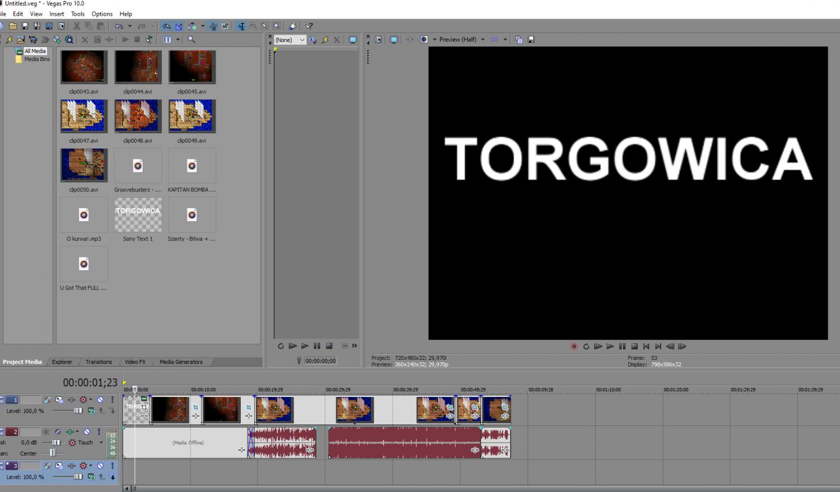Open Project Video Properties icon in preview
The height and width of the screenshot is (492, 840).
click(379, 40)
